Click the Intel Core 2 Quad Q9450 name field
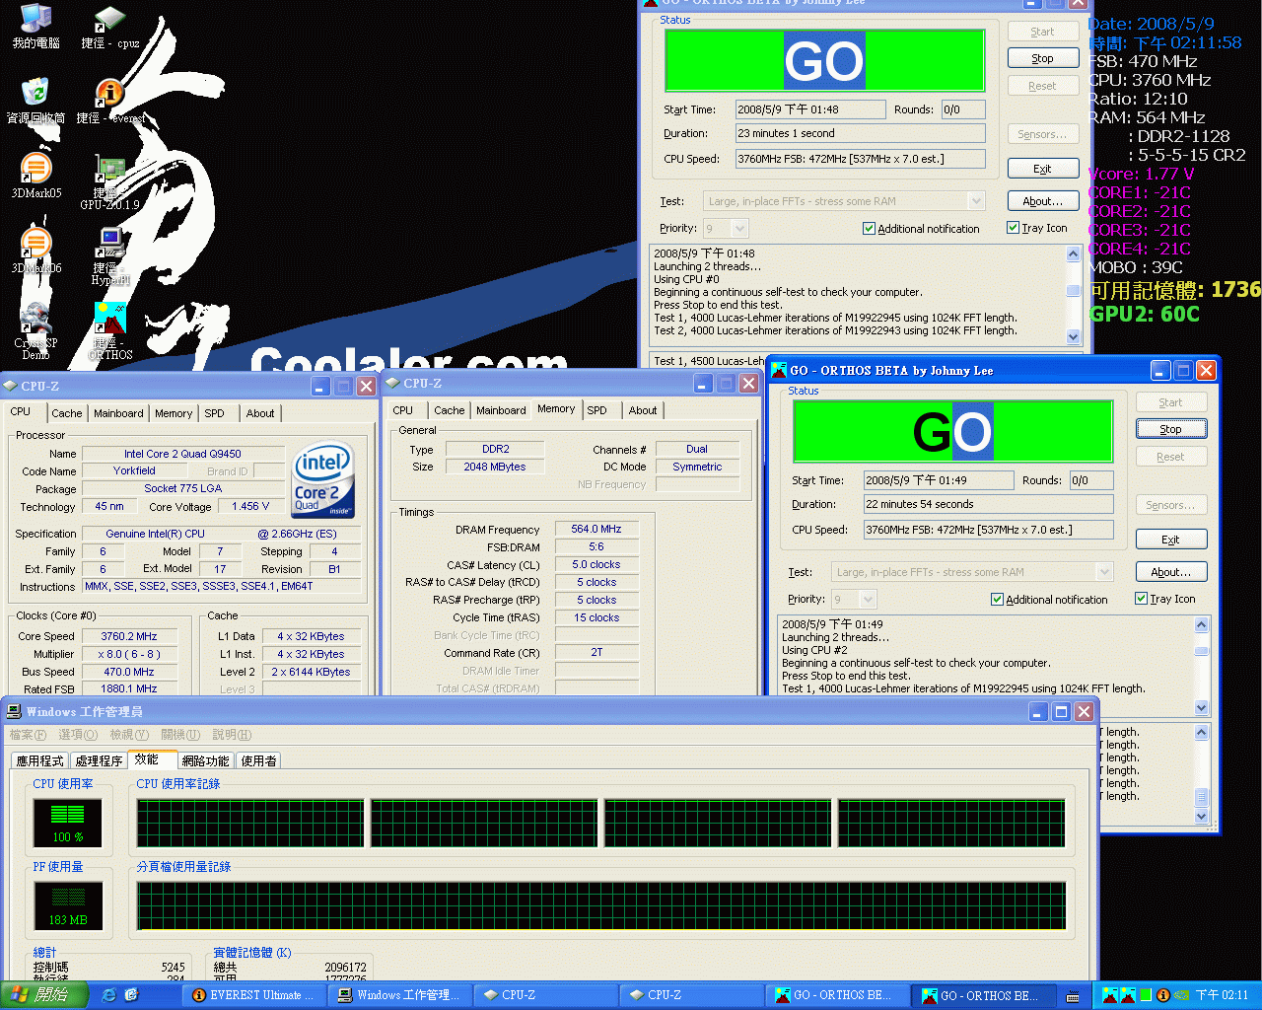1262x1010 pixels. point(182,454)
